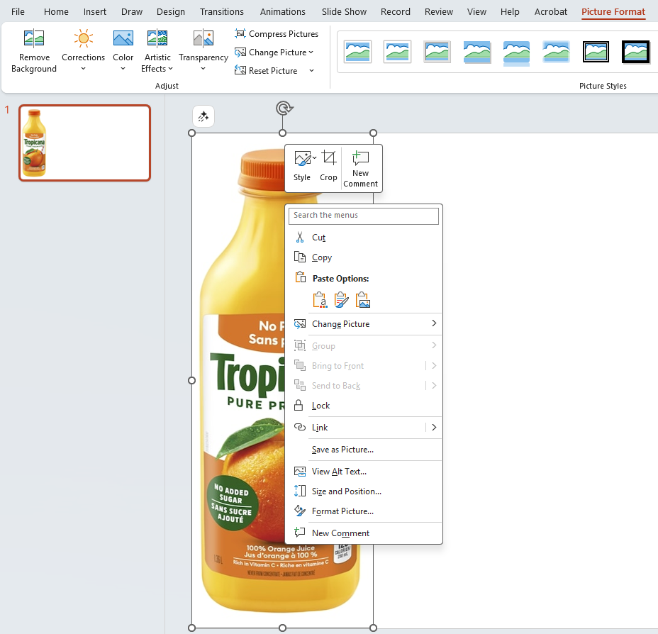Switch to the Review tab
658x634 pixels.
coord(438,12)
